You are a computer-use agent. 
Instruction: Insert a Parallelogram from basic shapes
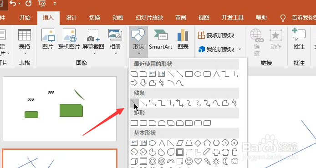point(180,143)
